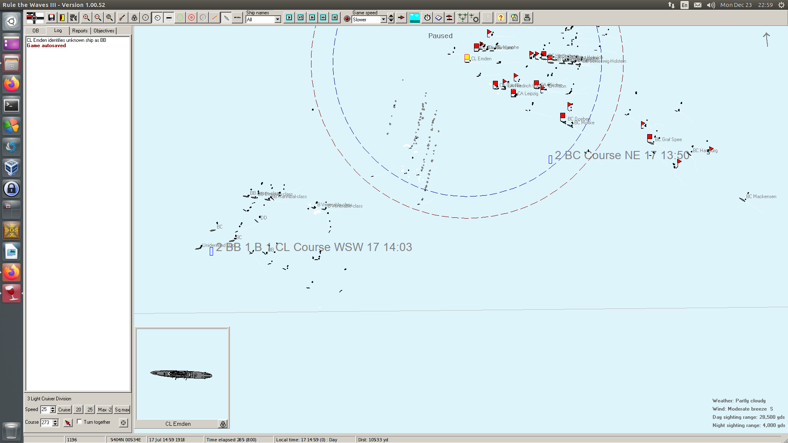Click the red target circle toolbar icon
Screen dimensions: 788x443
coord(192,18)
